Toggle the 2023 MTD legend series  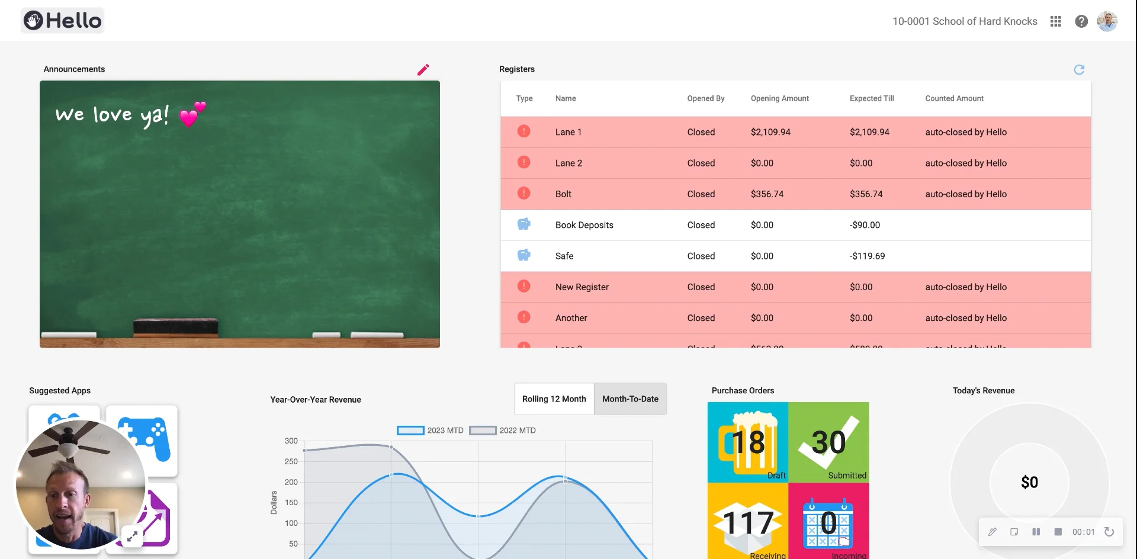[x=431, y=431]
